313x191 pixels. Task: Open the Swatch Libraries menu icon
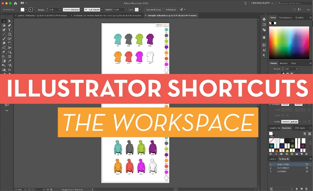coord(271,154)
